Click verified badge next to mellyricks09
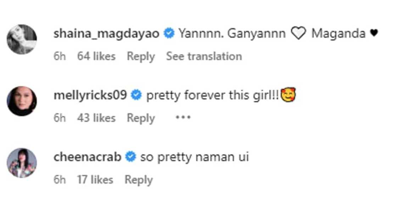 click(136, 95)
